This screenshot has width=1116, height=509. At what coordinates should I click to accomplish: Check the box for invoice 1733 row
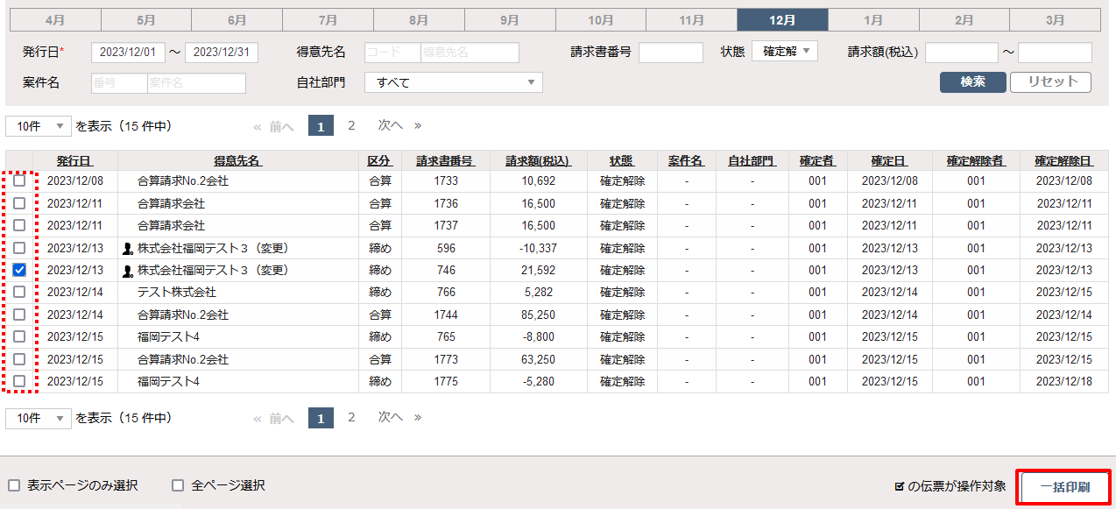pyautogui.click(x=19, y=181)
